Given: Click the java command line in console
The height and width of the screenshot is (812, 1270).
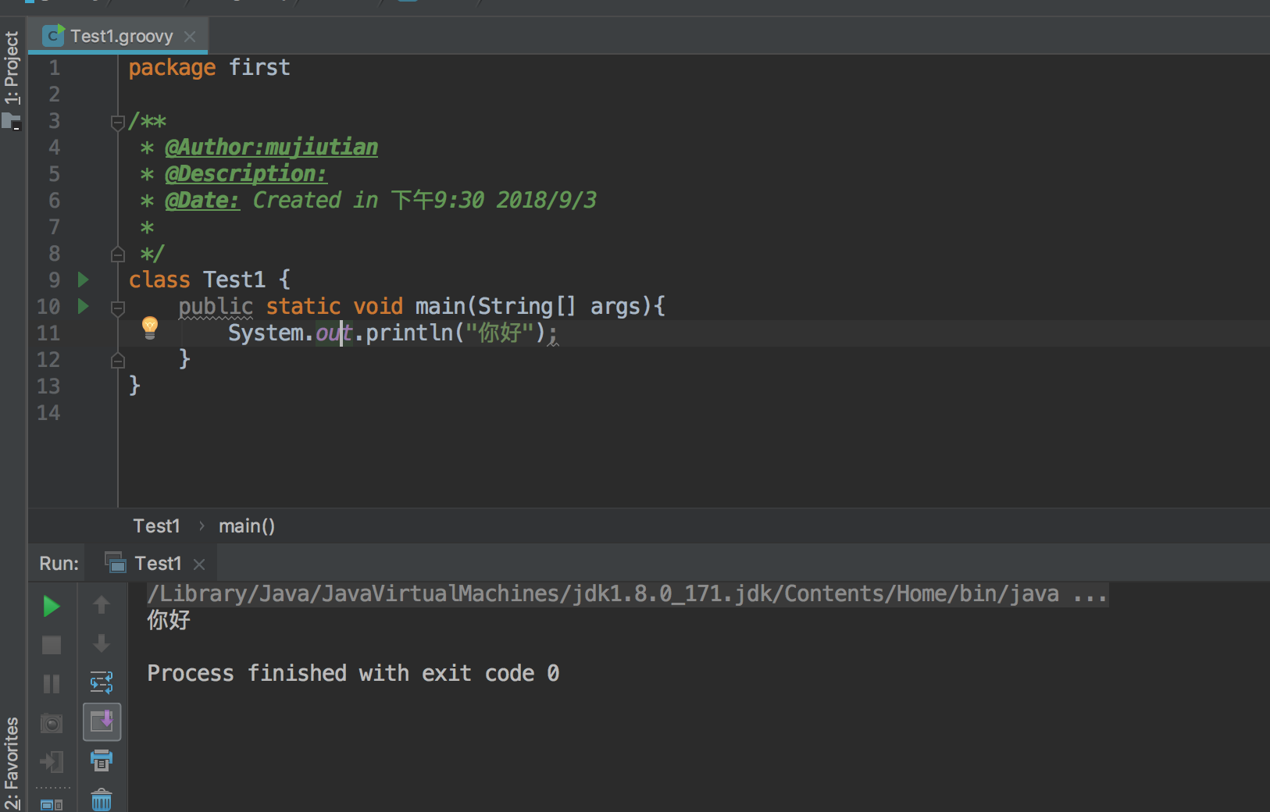Looking at the screenshot, I should coord(628,594).
